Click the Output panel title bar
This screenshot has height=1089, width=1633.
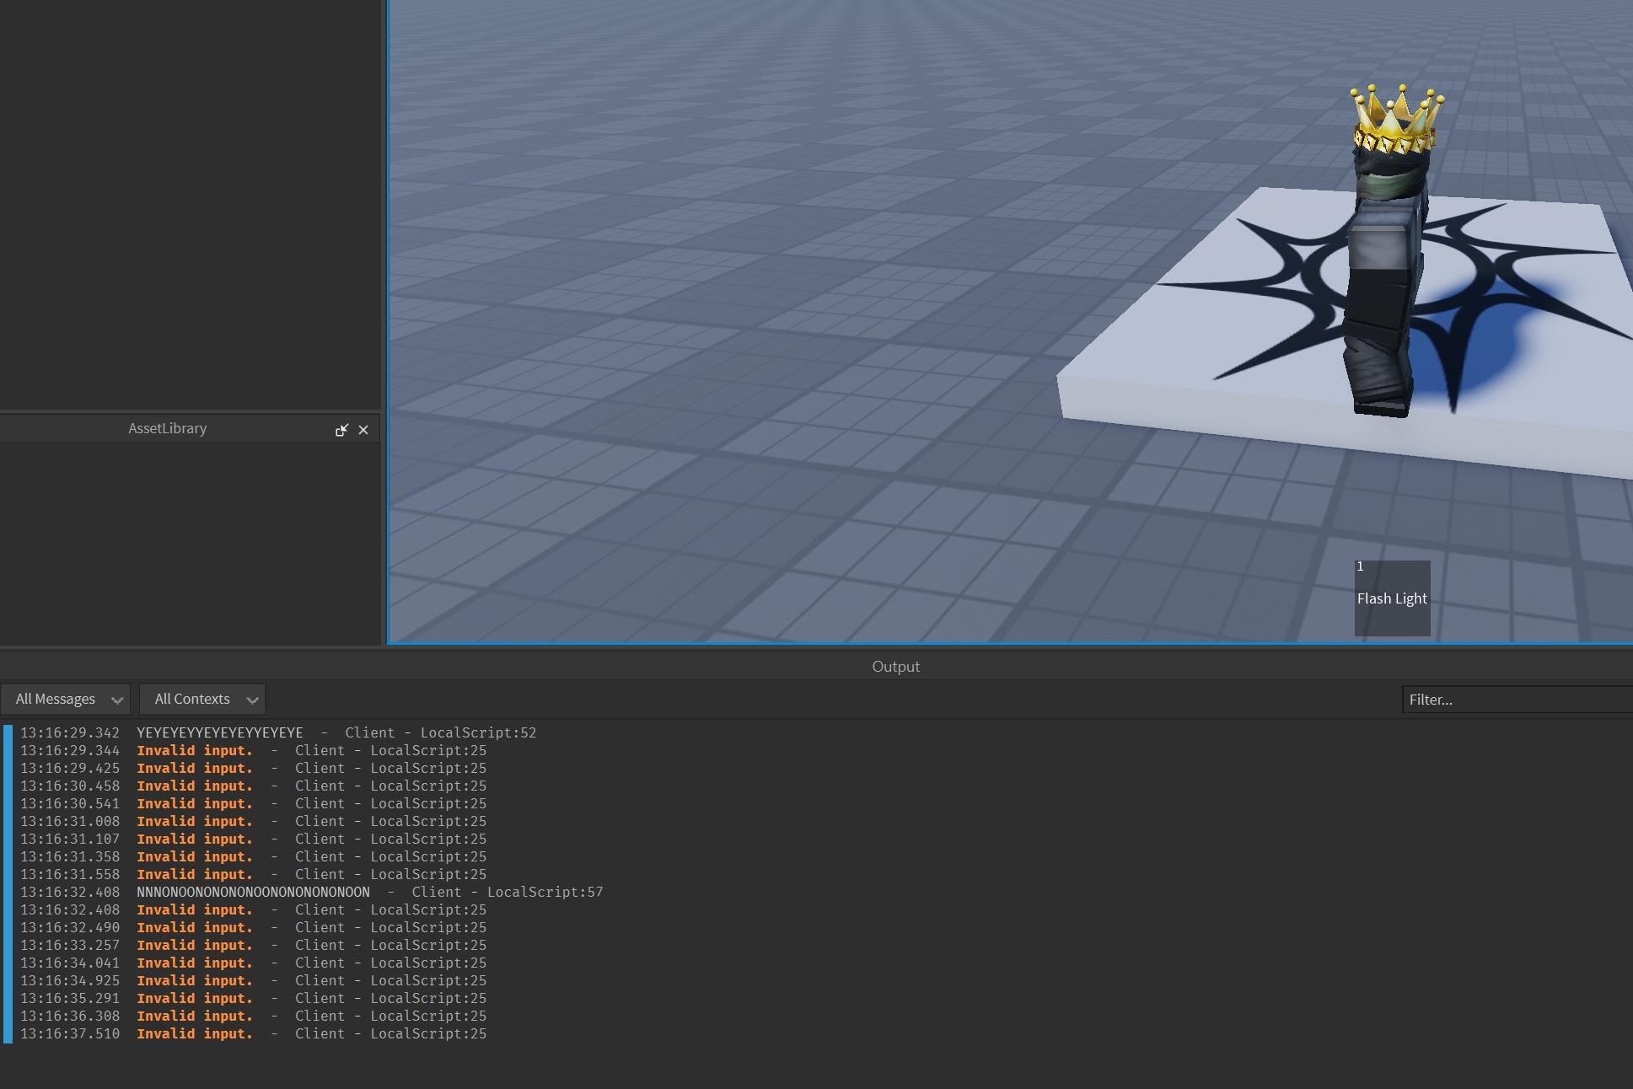895,666
